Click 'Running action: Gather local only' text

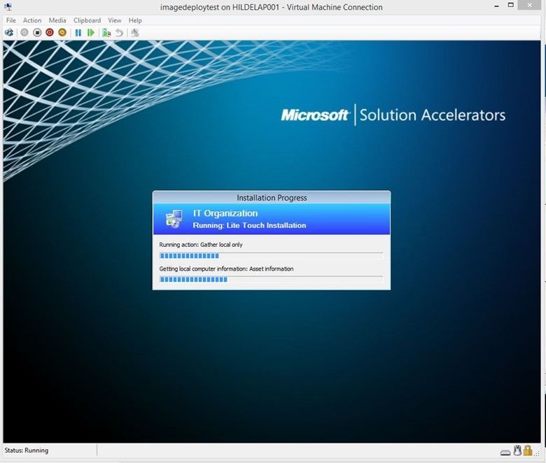coord(201,245)
